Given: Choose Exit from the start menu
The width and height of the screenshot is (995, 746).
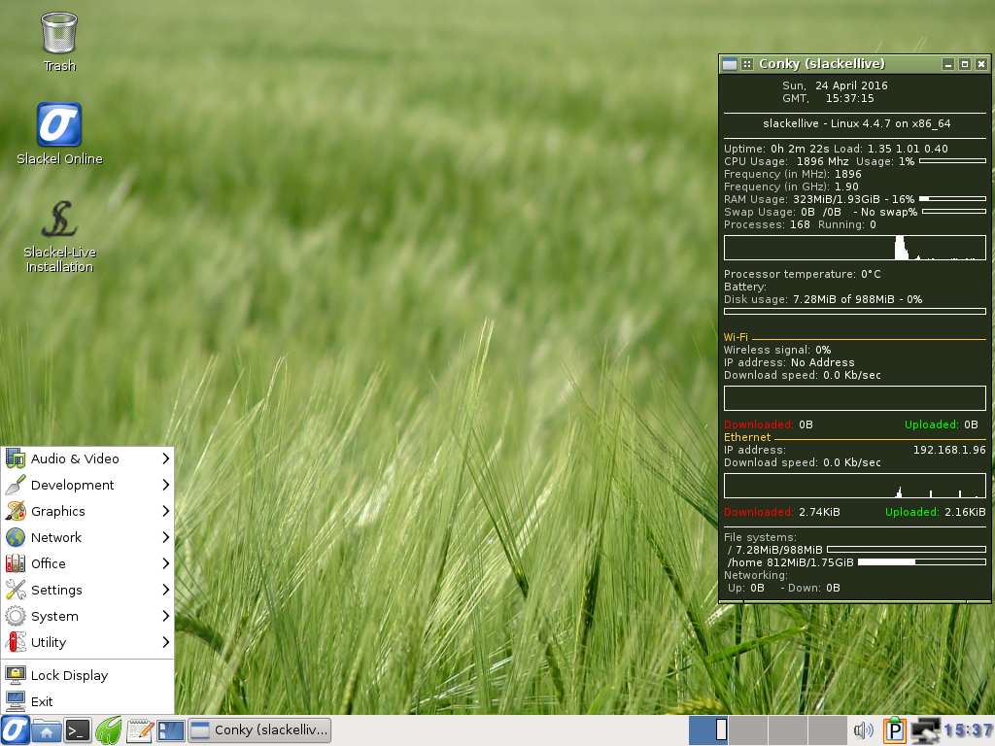Looking at the screenshot, I should [87, 701].
